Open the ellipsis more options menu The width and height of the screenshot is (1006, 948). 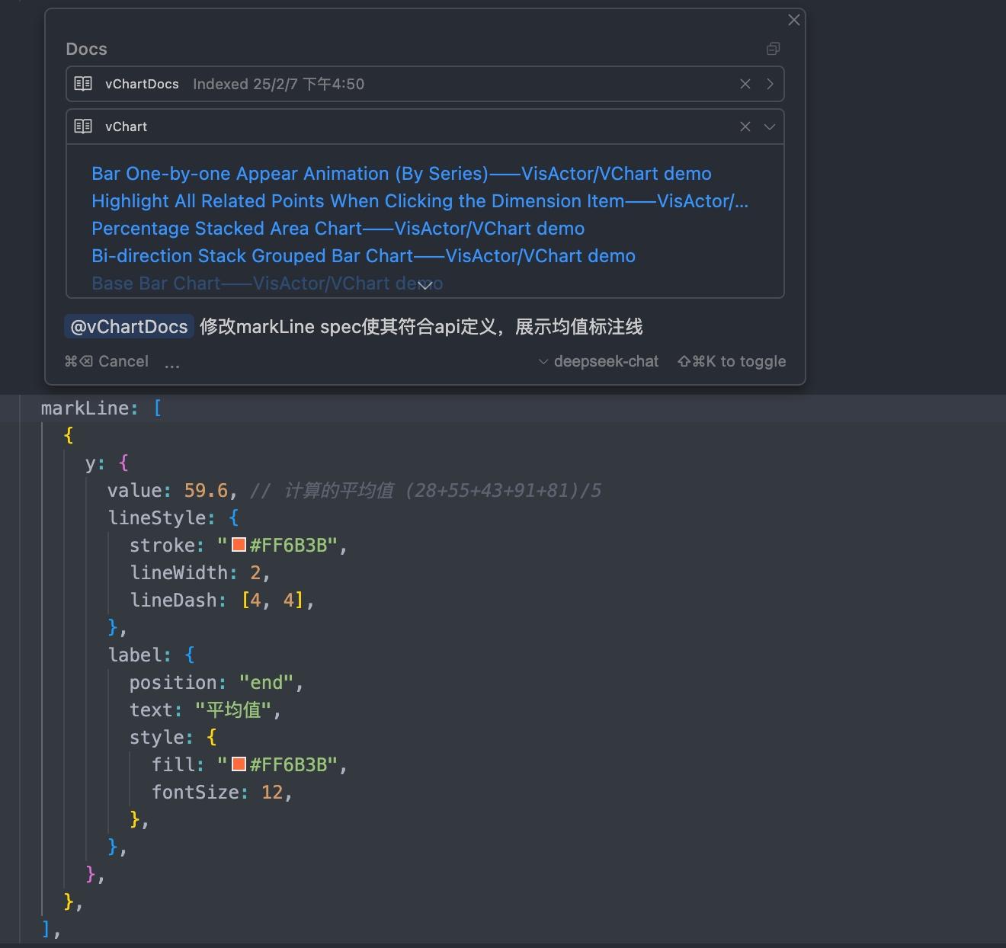(x=172, y=364)
